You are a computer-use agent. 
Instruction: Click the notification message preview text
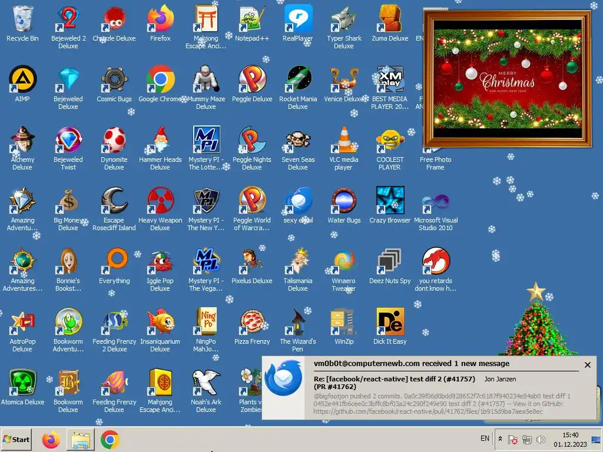coord(442,404)
